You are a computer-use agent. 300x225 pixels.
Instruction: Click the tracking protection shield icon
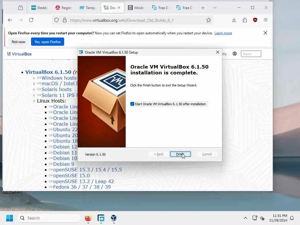coord(57,20)
